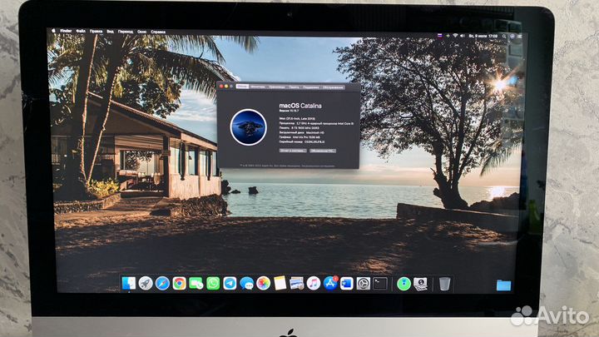599x337 pixels.
Task: Open volume control in menu bar
Action: point(463,36)
